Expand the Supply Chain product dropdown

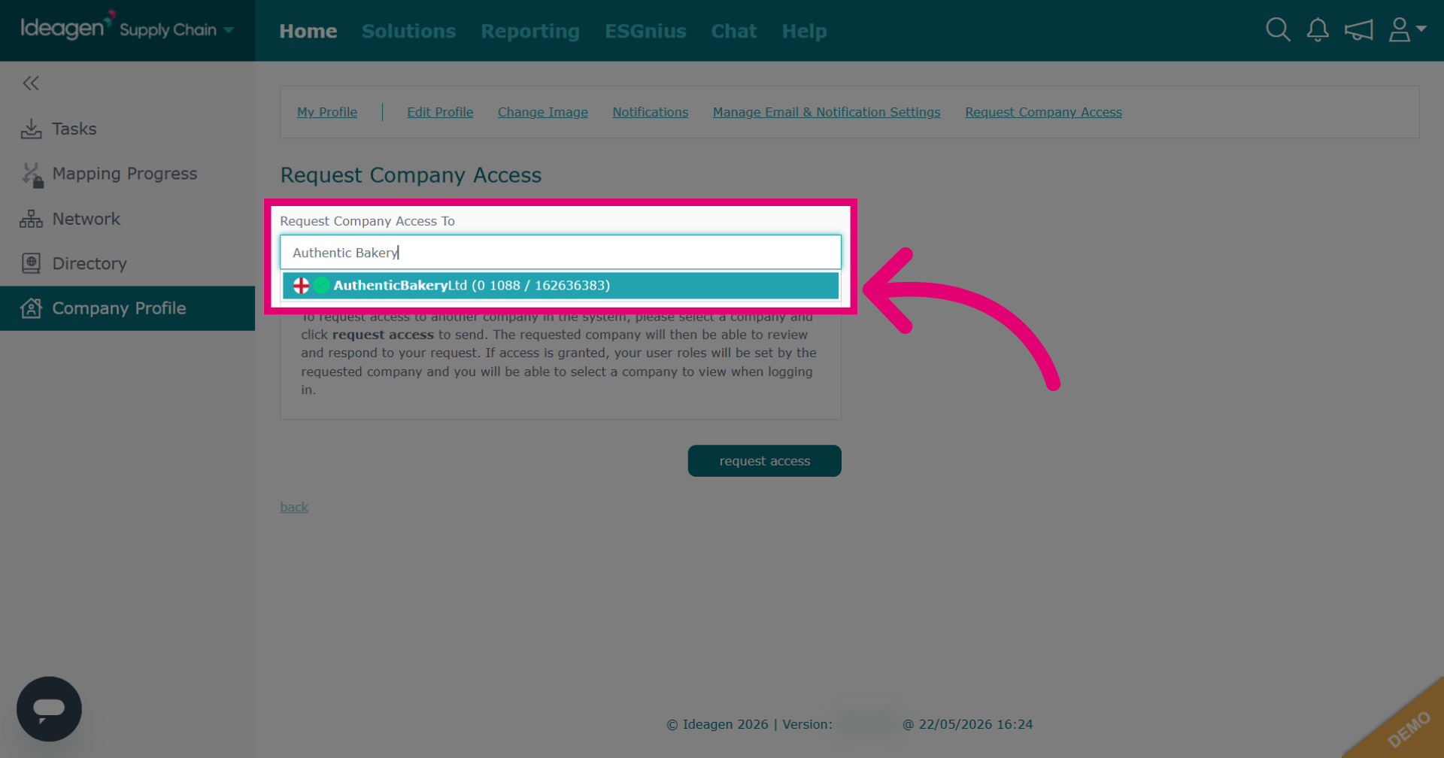pos(177,30)
